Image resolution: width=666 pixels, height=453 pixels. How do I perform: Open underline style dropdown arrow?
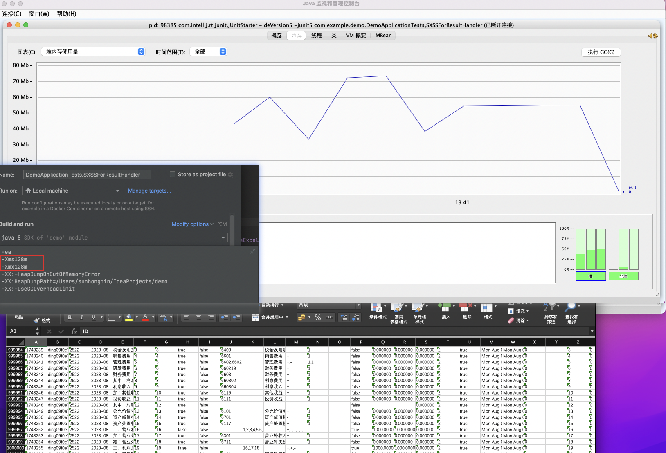(x=101, y=317)
